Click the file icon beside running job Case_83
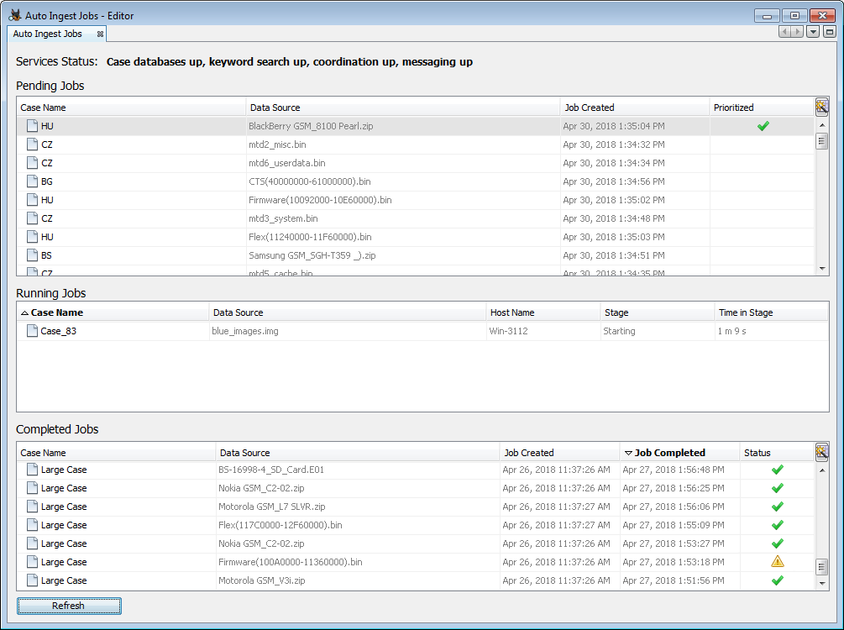Viewport: 844px width, 630px height. click(31, 330)
